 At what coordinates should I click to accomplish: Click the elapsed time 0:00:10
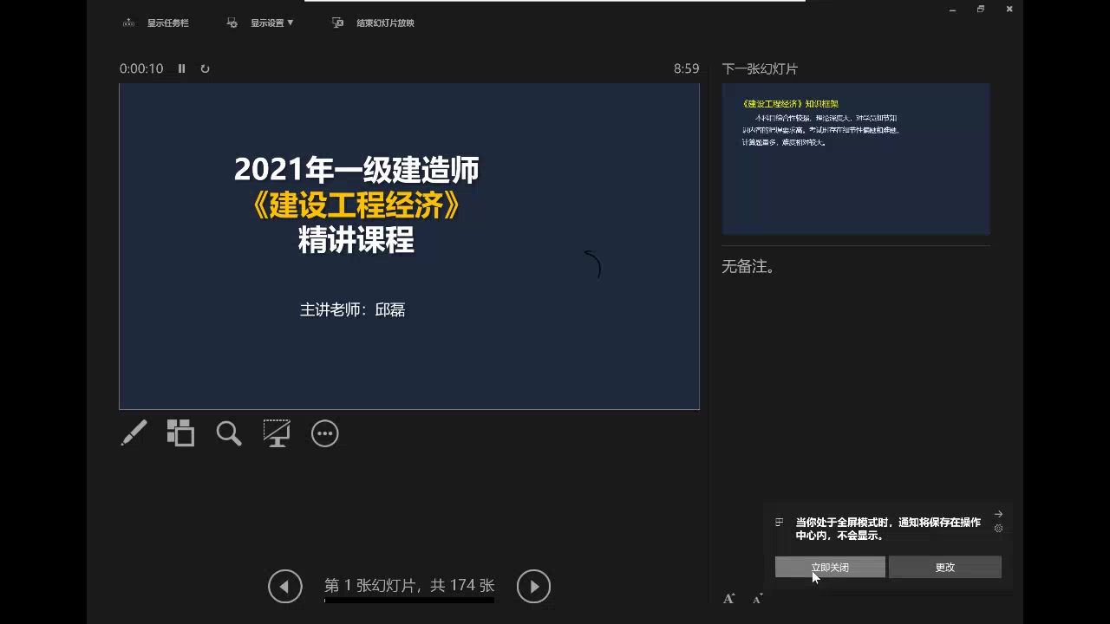coord(141,68)
